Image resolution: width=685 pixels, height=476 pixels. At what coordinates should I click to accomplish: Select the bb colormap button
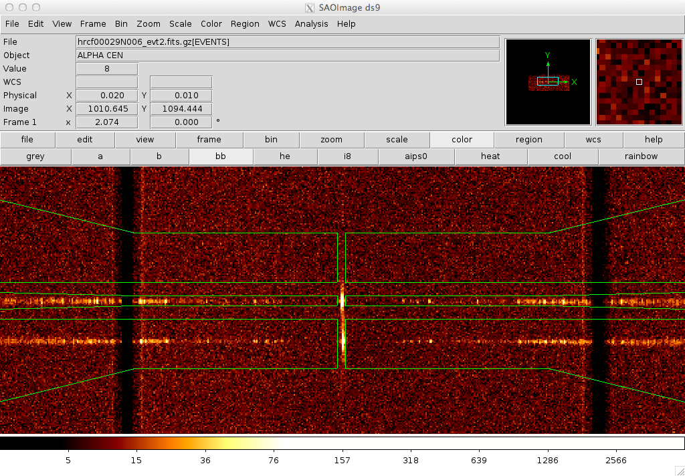pos(221,156)
